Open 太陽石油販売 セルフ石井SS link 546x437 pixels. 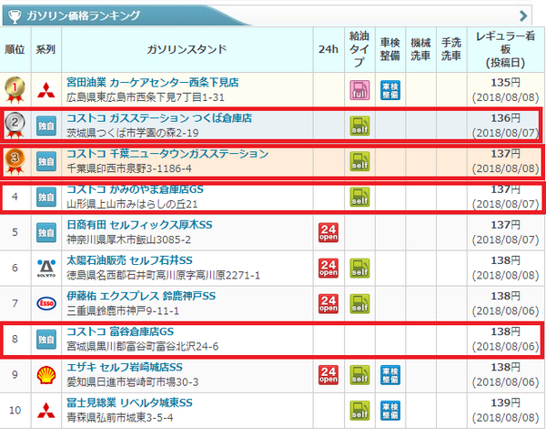pos(129,260)
